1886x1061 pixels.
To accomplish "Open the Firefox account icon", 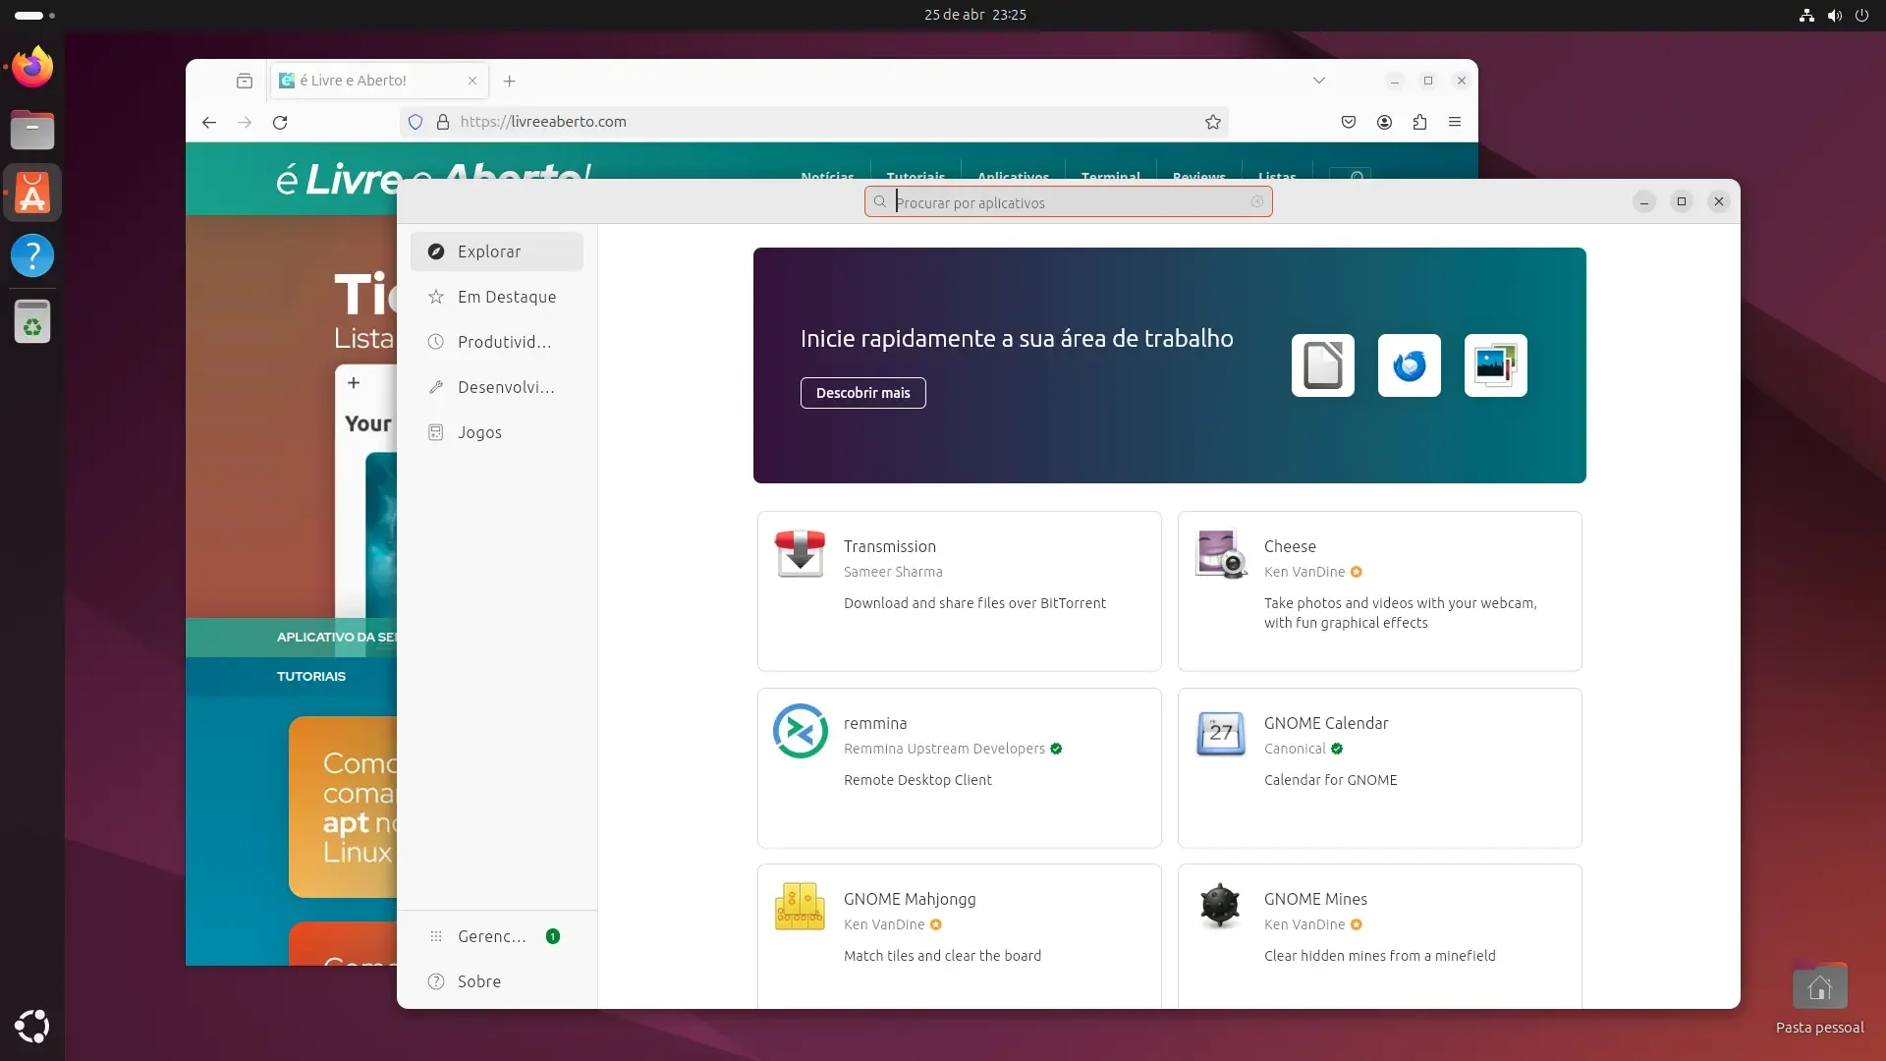I will pyautogui.click(x=1384, y=122).
